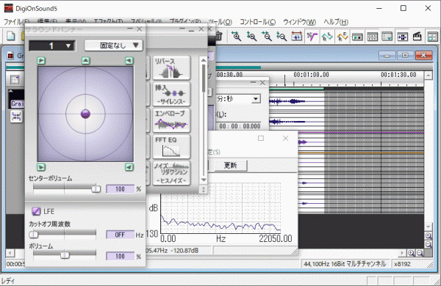441x286 pixels.
Task: Click rear-right speaker button on surround panner
Action: (x=129, y=167)
